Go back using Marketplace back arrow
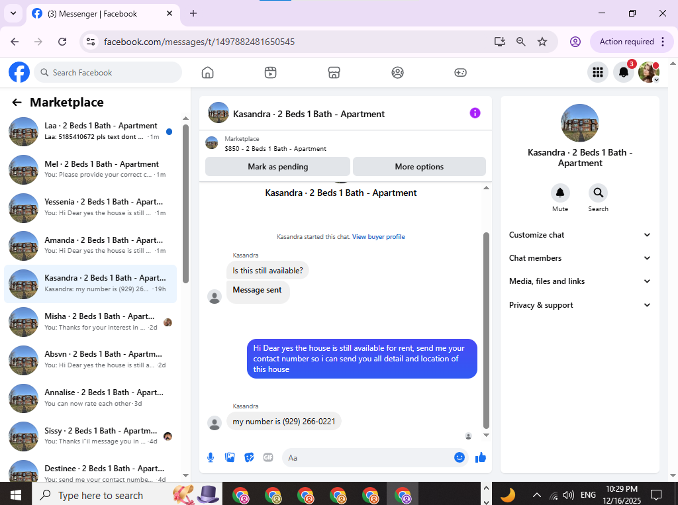 coord(17,103)
